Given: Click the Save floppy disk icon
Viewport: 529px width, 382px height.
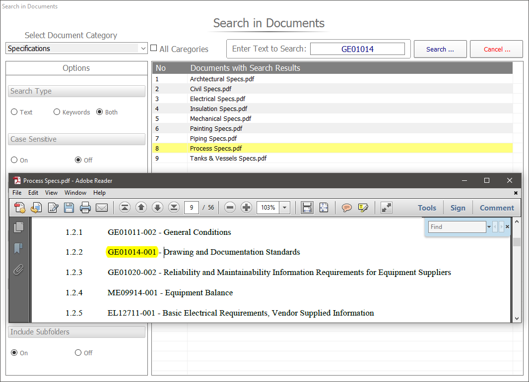Looking at the screenshot, I should 69,208.
